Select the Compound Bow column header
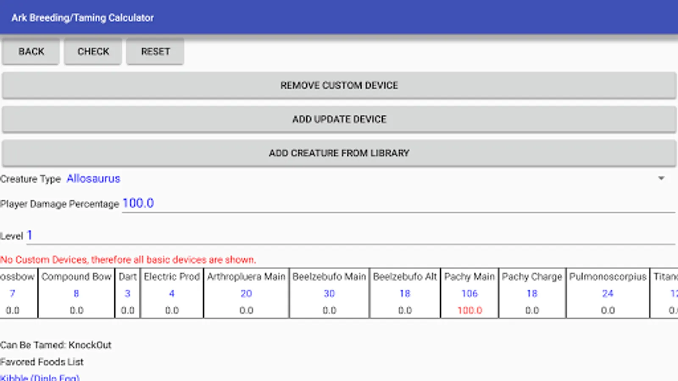 coord(76,276)
